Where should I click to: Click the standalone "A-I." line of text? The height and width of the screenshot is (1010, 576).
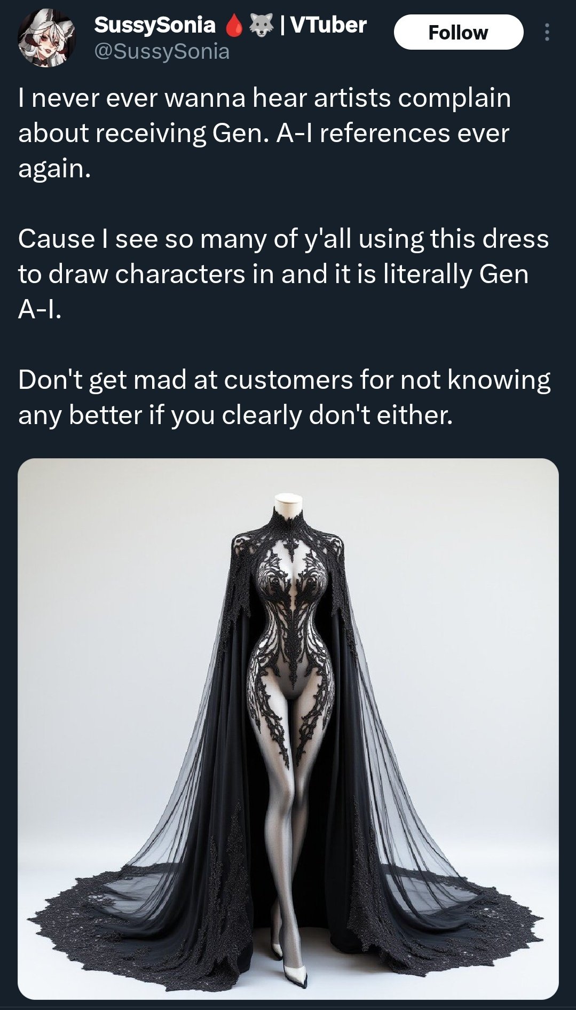click(40, 309)
